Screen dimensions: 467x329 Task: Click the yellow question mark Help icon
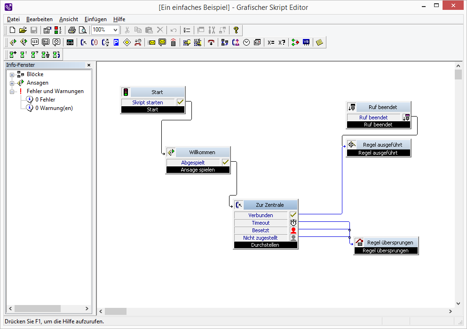coord(236,30)
